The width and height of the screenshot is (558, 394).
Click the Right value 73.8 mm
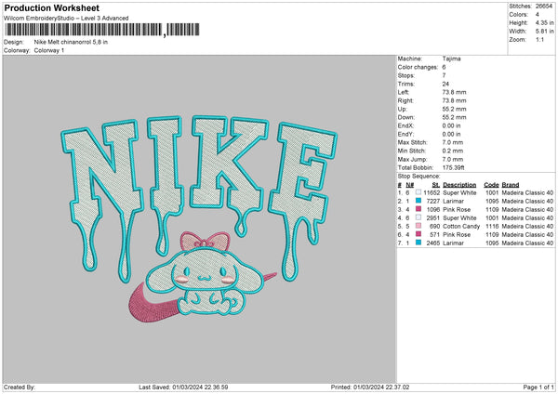[454, 100]
